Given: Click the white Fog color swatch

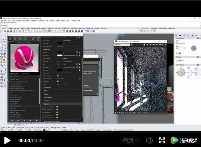Looking at the screenshot, I should tap(60, 55).
